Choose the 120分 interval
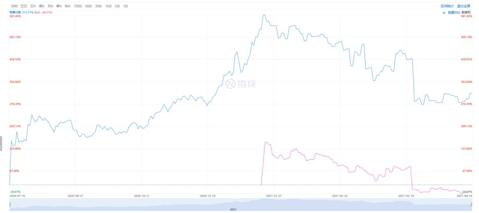Image resolution: width=479 pixels, height=213 pixels. (78, 6)
